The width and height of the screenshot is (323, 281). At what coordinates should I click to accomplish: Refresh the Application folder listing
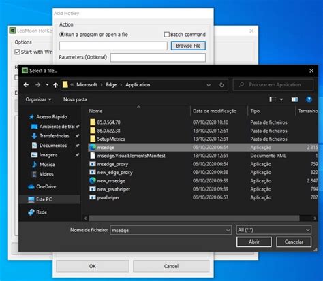221,85
